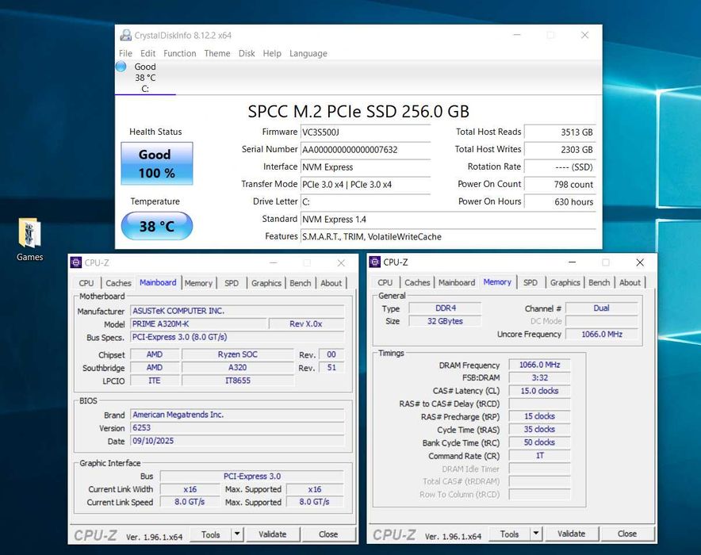Click the Firmware field VC3S500J

(x=366, y=132)
